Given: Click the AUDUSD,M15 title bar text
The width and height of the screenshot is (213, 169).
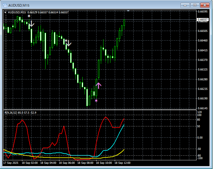Looking at the screenshot, I should 19,5.
